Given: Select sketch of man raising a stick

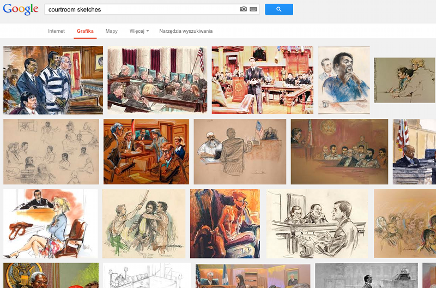Looking at the screenshot, I should point(144,223).
